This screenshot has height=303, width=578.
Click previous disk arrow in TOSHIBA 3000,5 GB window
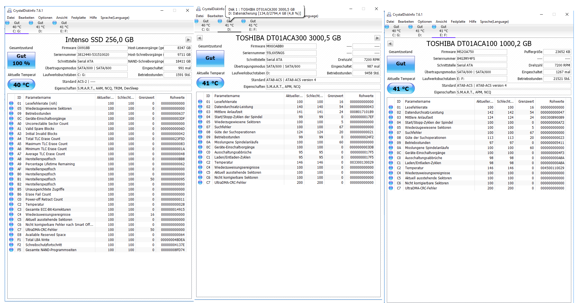click(200, 38)
